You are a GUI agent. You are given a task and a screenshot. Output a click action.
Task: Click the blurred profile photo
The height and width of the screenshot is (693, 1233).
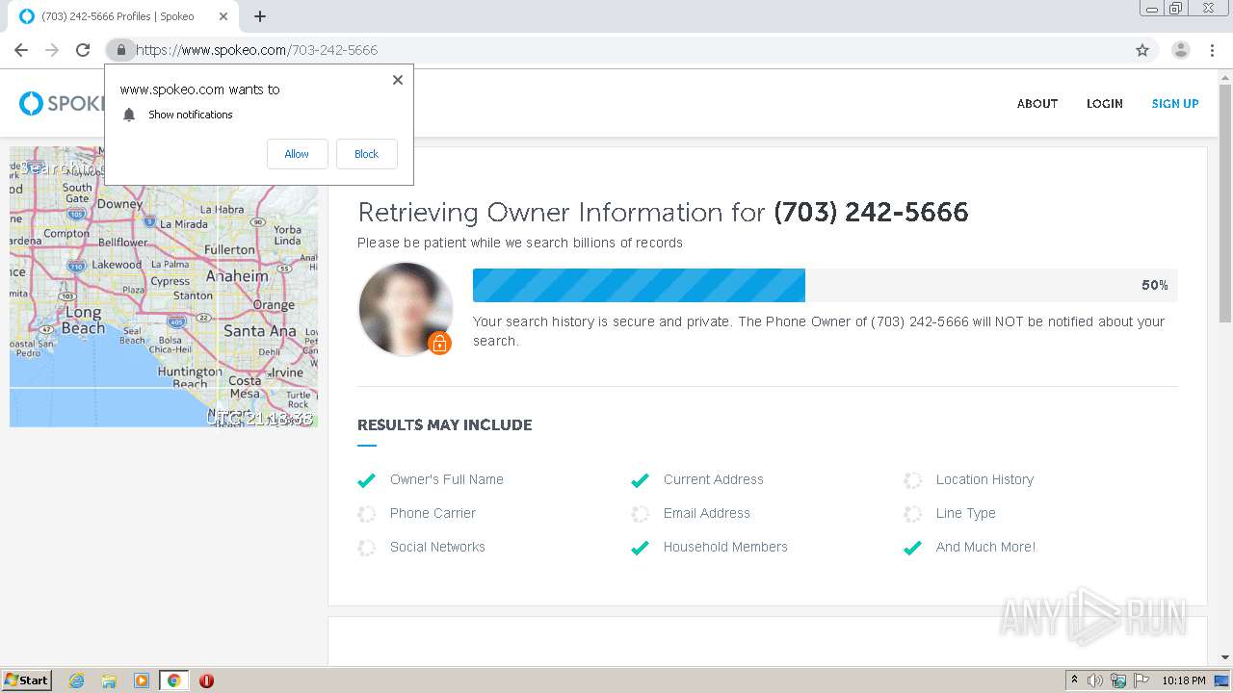point(406,308)
